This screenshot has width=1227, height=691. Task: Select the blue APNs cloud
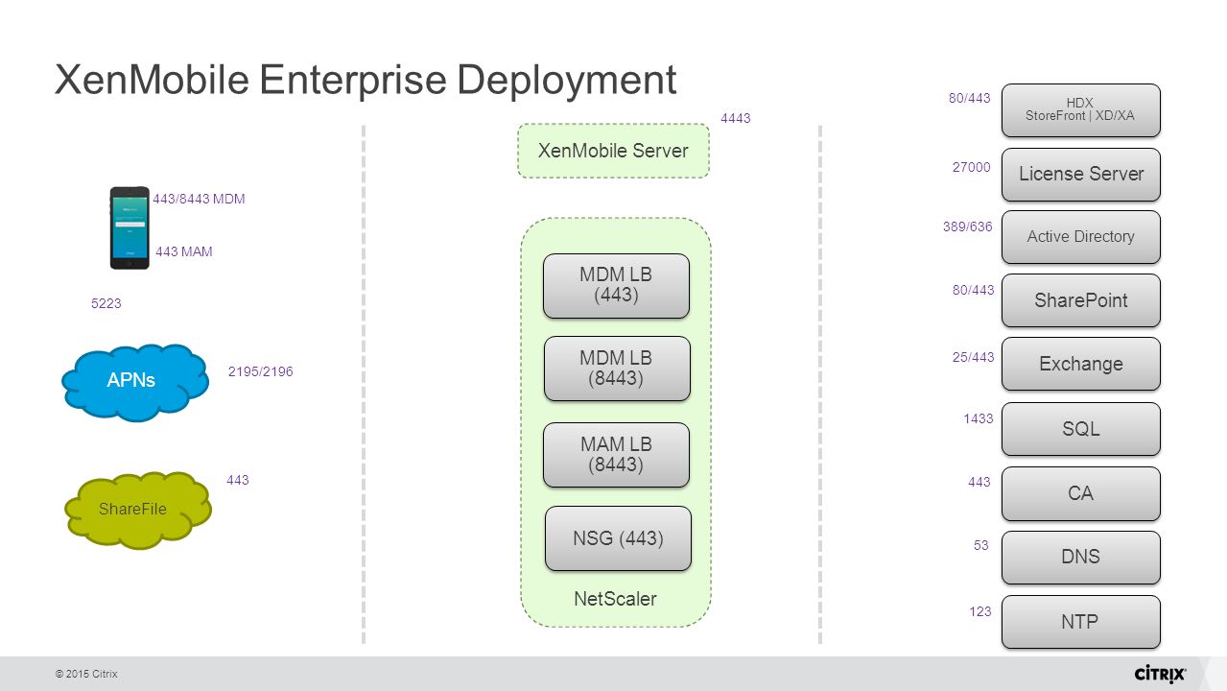(x=134, y=381)
